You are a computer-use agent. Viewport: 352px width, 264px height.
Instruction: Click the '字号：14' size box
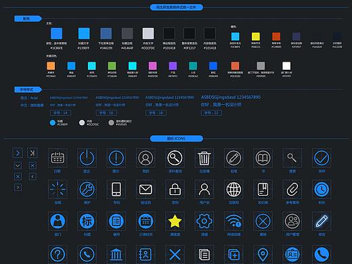[x=60, y=113]
